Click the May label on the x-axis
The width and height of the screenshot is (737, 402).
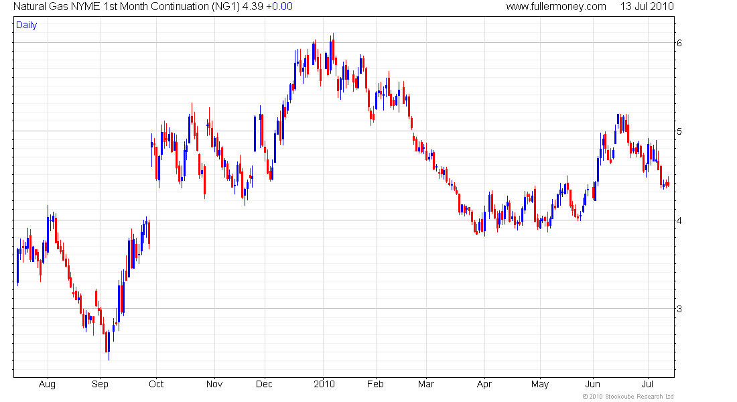[x=540, y=384]
